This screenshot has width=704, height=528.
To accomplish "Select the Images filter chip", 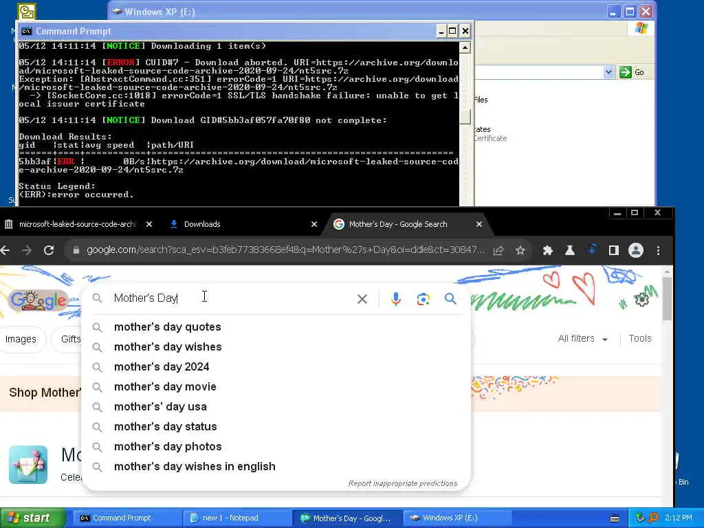I will point(21,340).
